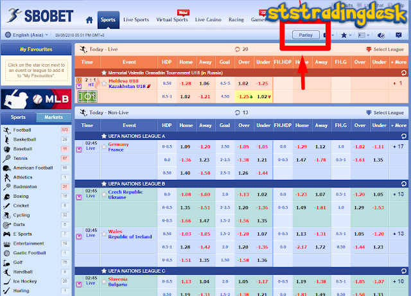Screen dimensions: 411x296
Task: Open live stream icon for Czech Republic match
Action: point(79,197)
